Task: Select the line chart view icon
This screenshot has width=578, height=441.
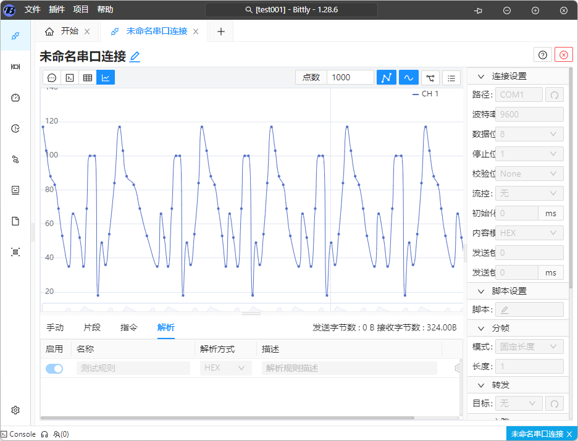Action: click(106, 78)
